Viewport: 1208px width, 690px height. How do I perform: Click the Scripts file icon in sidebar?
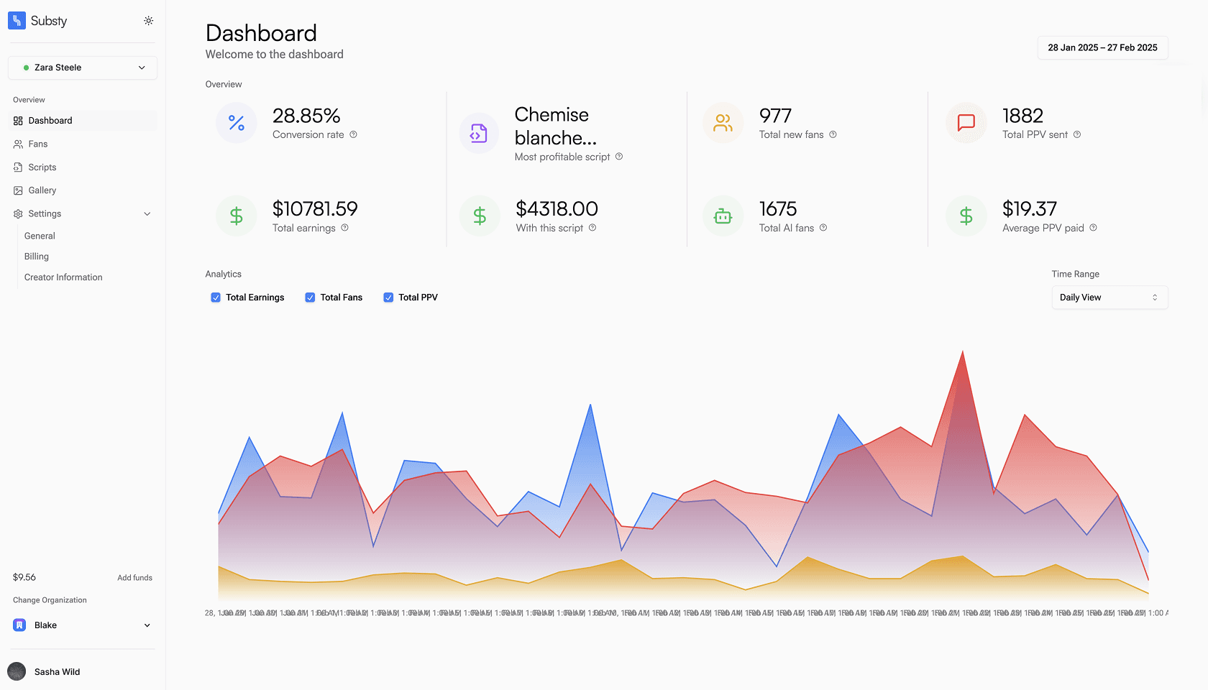[18, 167]
